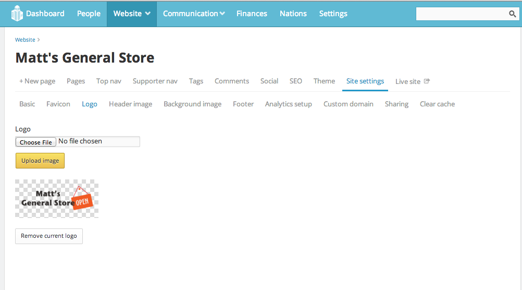Open the Dashboard section
The width and height of the screenshot is (522, 290).
[45, 14]
